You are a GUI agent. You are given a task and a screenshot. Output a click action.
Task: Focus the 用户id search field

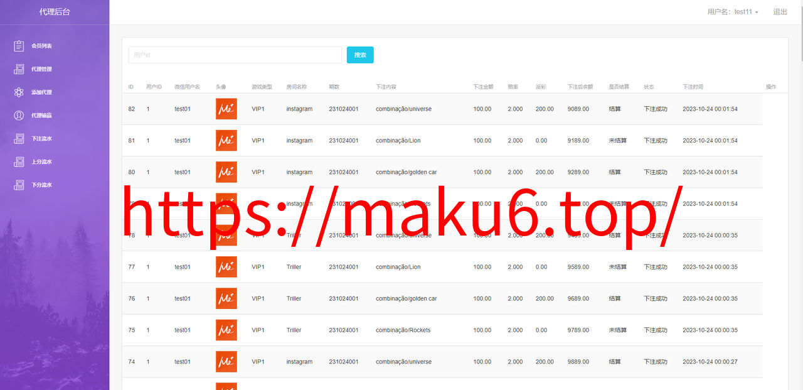pos(235,55)
